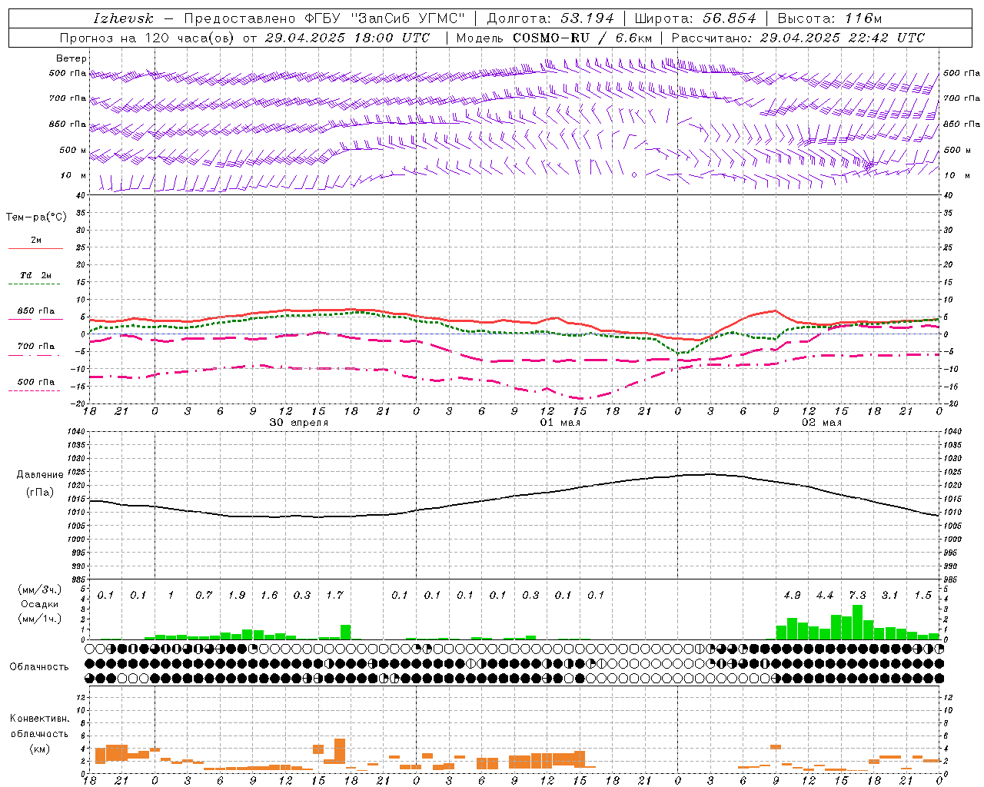This screenshot has height=787, width=984.
Task: Click the Давление pressure panel label
Action: tap(40, 474)
